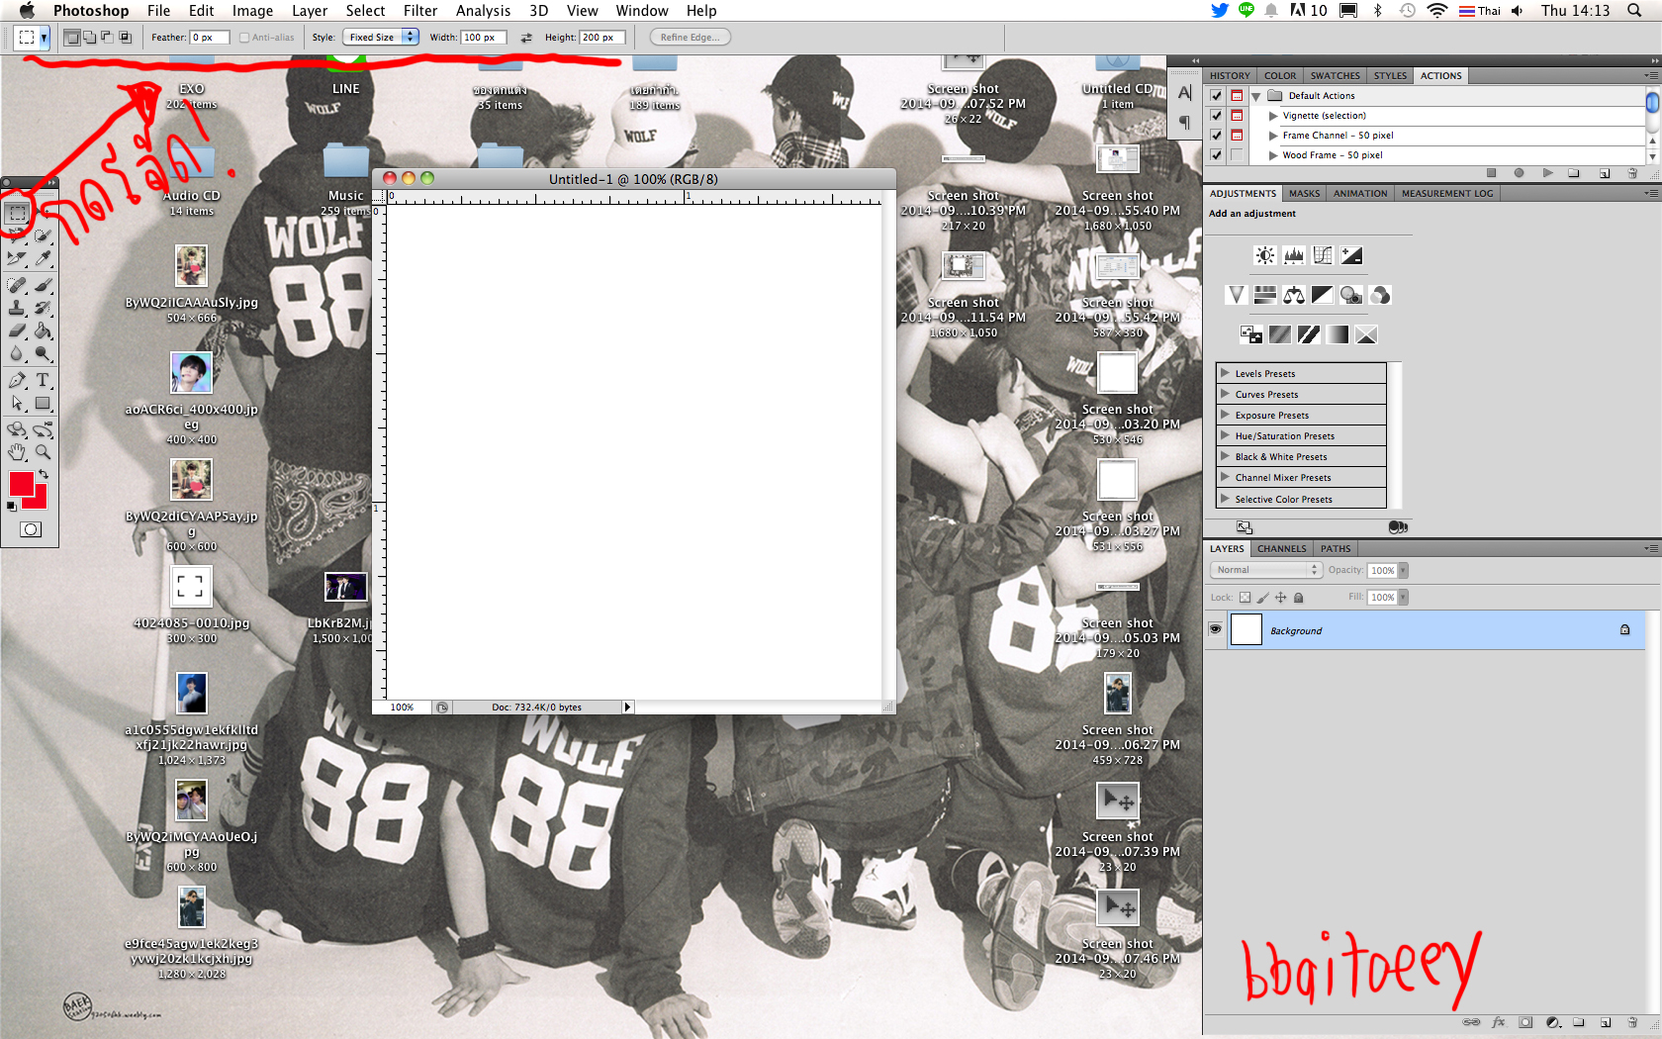Add an Exposure adjustment
1662x1039 pixels.
coord(1351,255)
